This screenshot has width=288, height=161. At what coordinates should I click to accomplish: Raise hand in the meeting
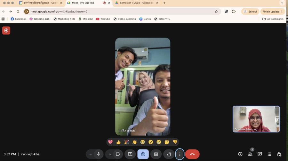pyautogui.click(x=169, y=154)
